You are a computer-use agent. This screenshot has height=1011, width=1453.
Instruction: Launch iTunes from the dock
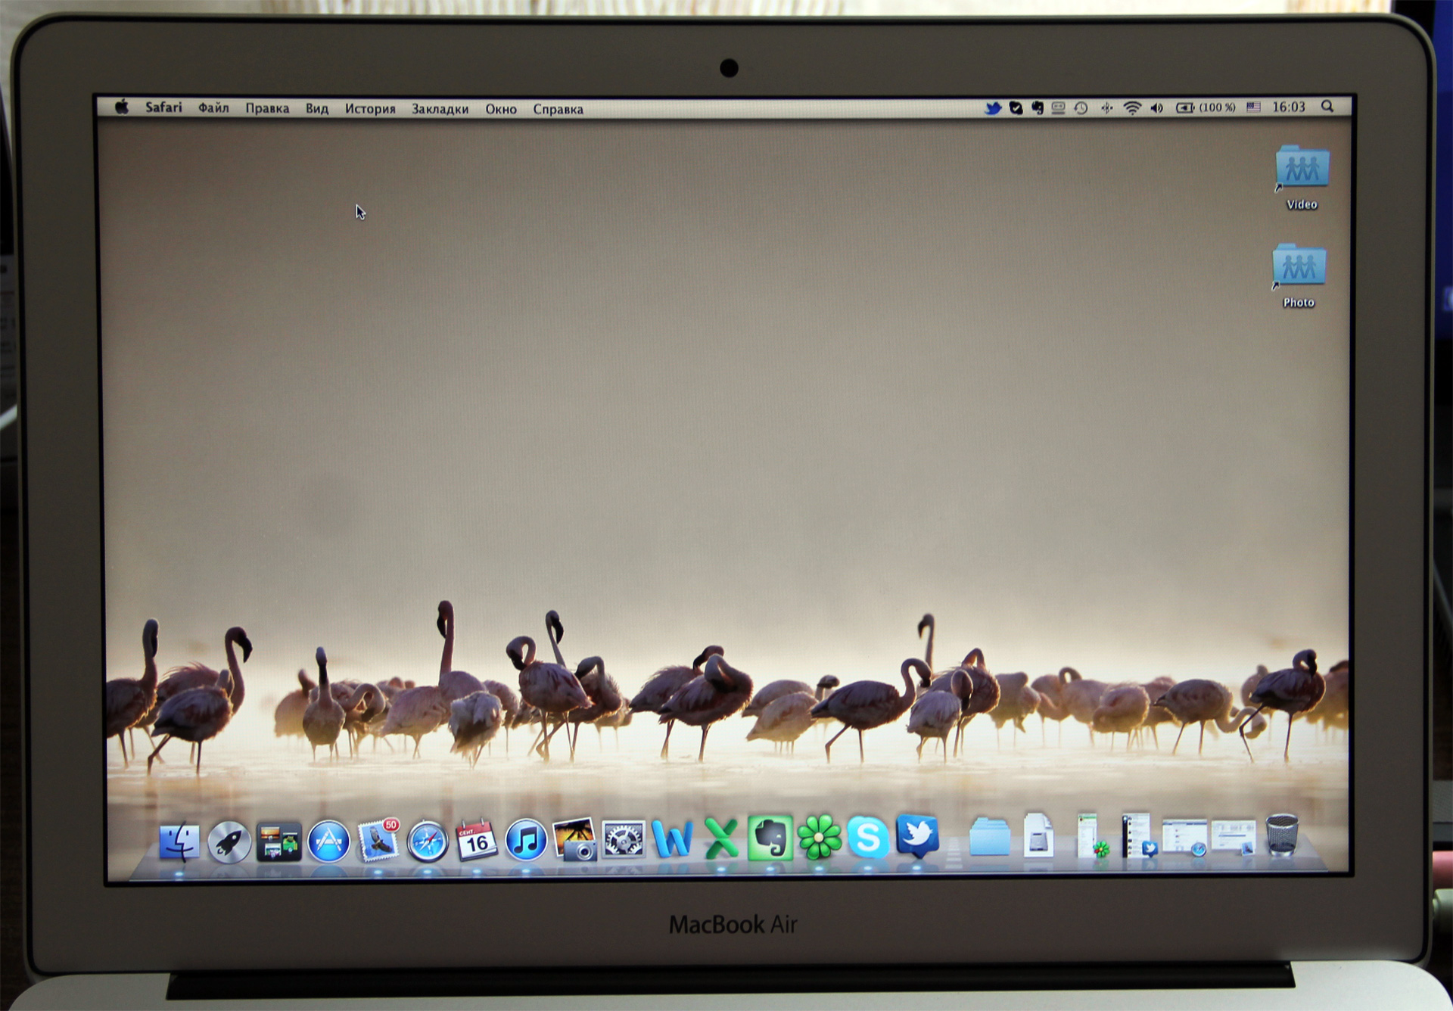point(526,840)
